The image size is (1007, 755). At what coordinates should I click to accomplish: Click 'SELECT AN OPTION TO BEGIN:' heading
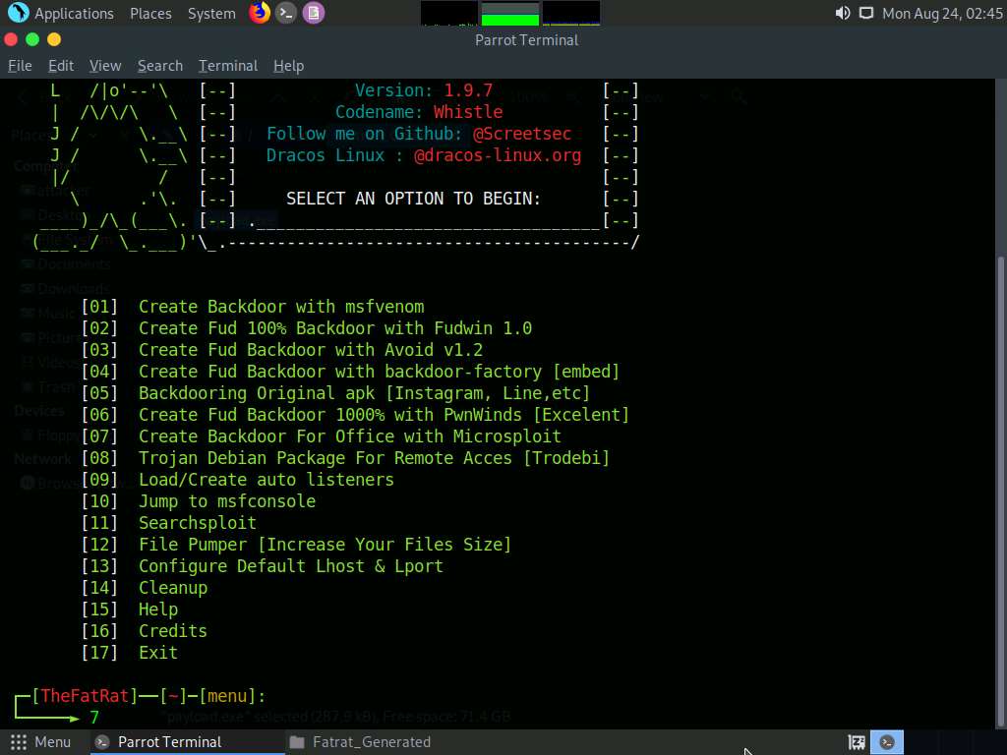[x=414, y=199]
